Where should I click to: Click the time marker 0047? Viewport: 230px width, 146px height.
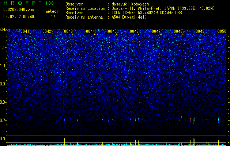click(x=156, y=31)
